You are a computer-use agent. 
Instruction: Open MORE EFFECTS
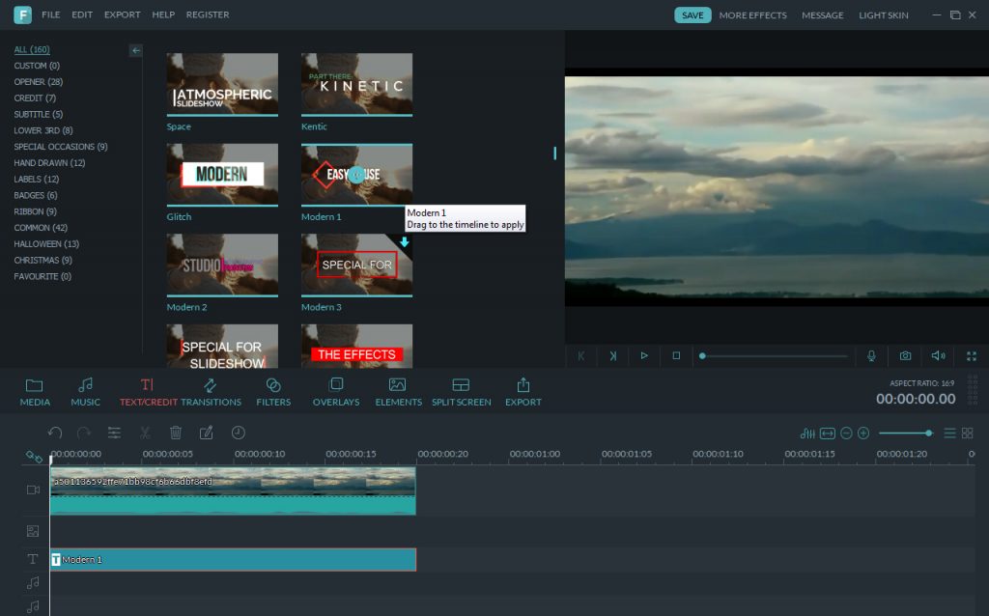[x=752, y=15]
